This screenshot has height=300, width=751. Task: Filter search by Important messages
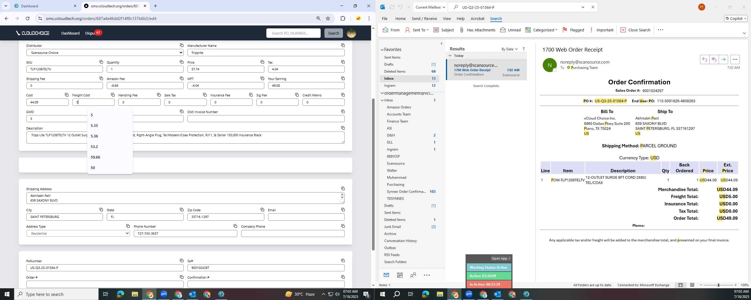(601, 30)
